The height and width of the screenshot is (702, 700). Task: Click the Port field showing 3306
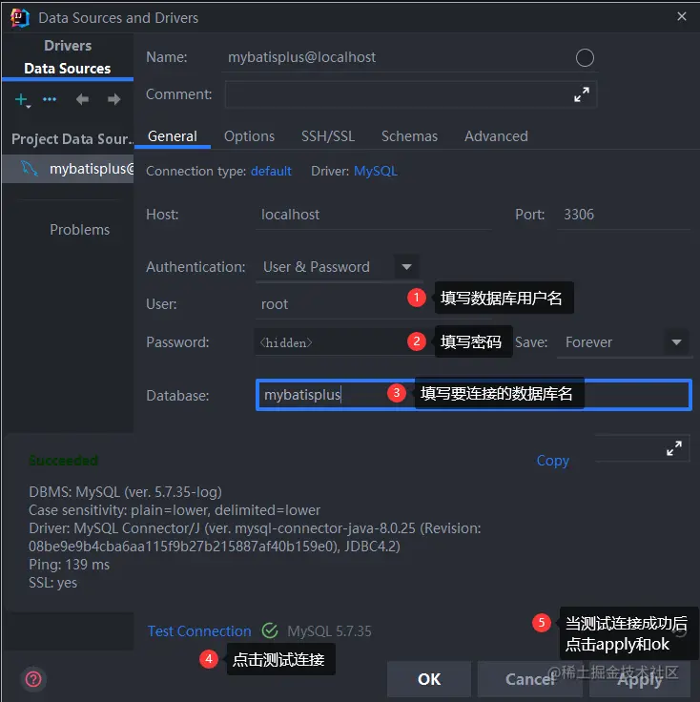tap(623, 215)
